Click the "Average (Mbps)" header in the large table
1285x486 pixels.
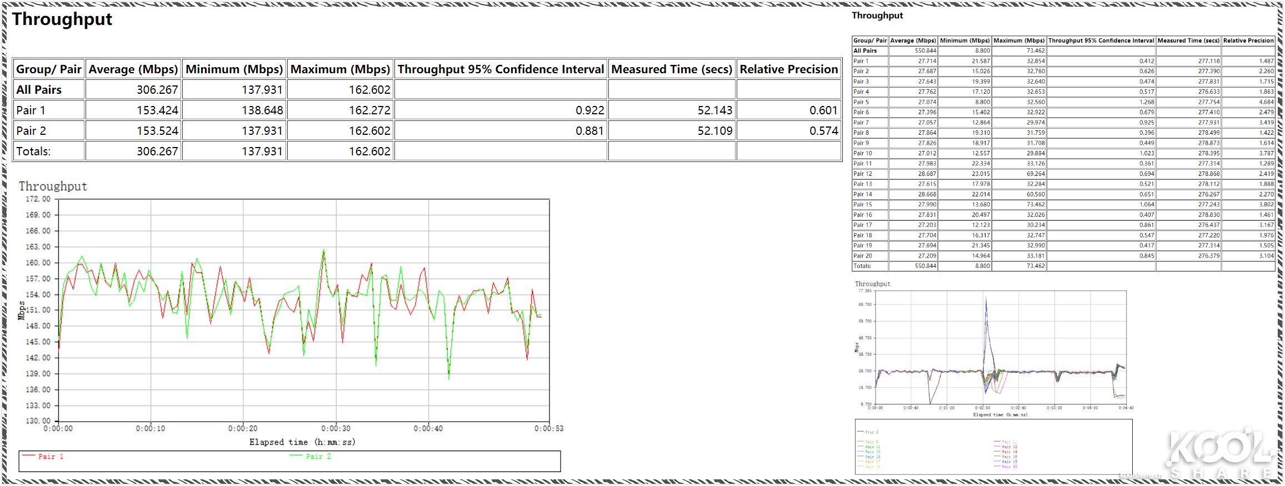(x=133, y=69)
